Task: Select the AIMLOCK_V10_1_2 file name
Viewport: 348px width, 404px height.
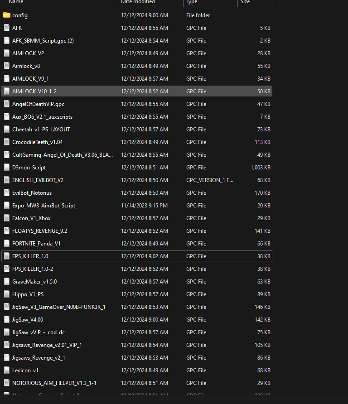Action: [x=34, y=91]
